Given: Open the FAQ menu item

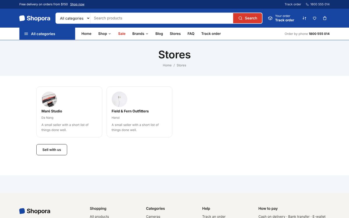Looking at the screenshot, I should (191, 34).
